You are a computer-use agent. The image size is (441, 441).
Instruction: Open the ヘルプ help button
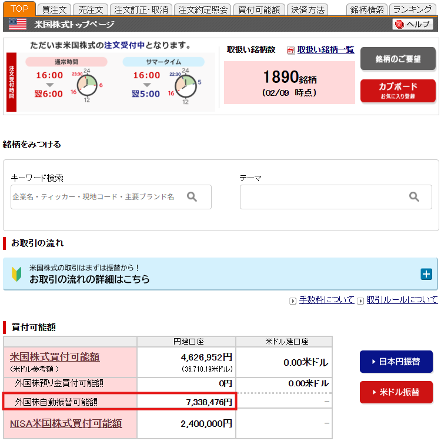413,24
